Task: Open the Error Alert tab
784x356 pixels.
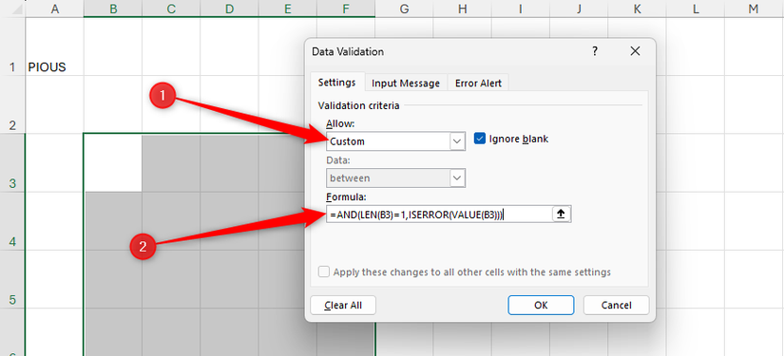Action: click(478, 83)
